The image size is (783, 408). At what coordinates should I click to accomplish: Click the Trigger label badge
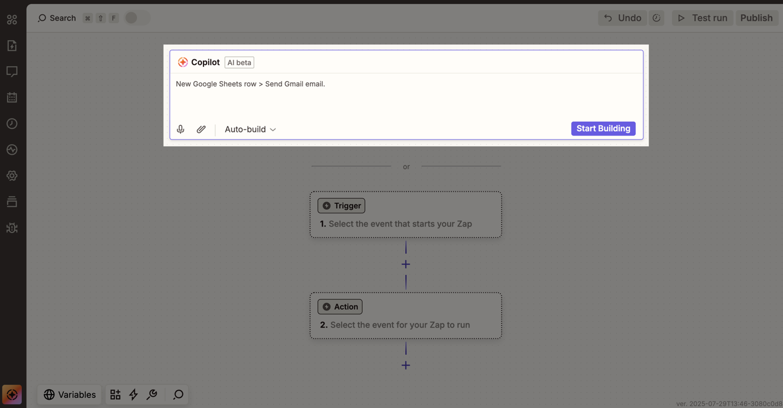tap(341, 206)
